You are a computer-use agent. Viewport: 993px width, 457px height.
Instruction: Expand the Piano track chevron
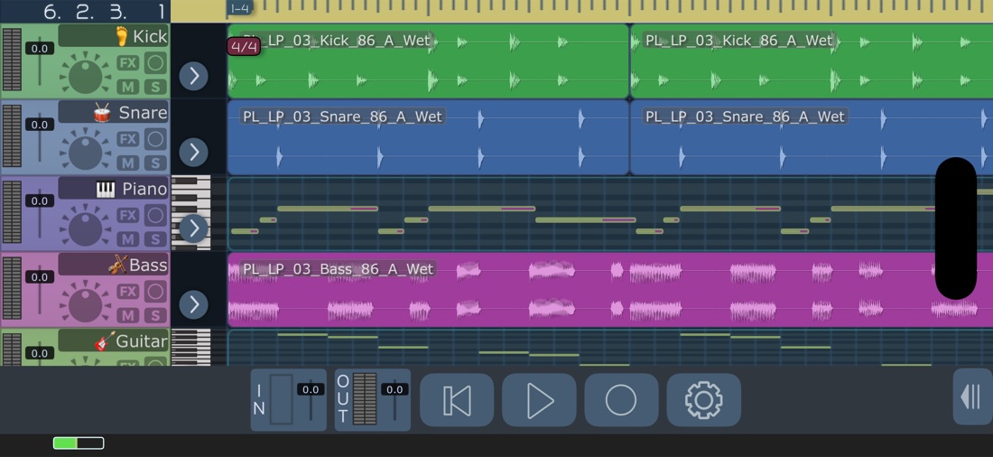pos(193,228)
